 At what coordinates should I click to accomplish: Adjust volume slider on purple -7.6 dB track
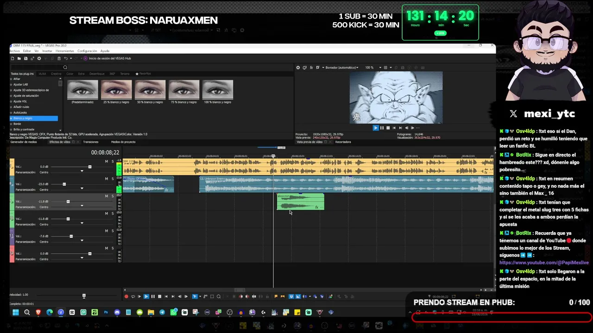[x=71, y=236]
